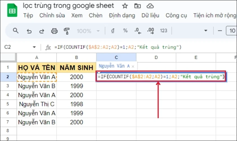237x141 pixels.
Task: Select row 3 header
Action: (x=8, y=86)
